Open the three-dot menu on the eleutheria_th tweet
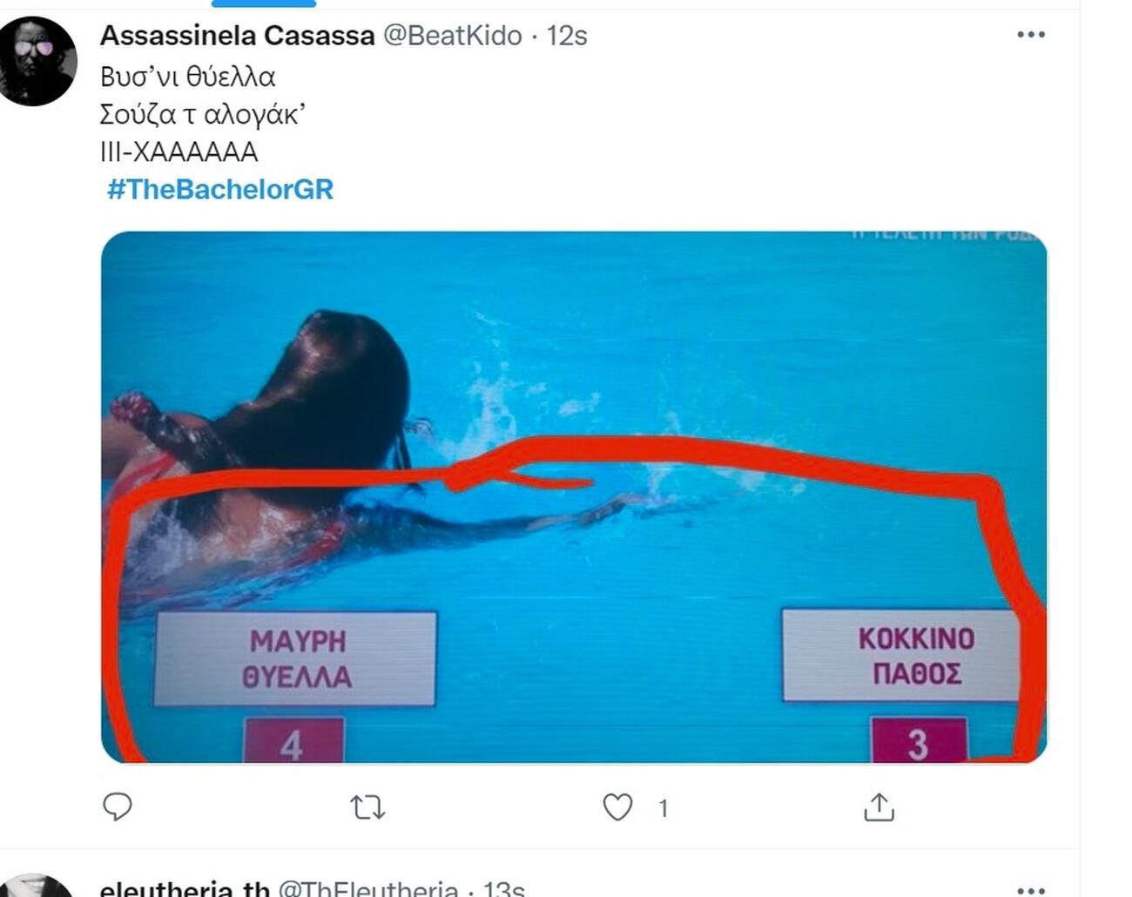 tap(1031, 890)
